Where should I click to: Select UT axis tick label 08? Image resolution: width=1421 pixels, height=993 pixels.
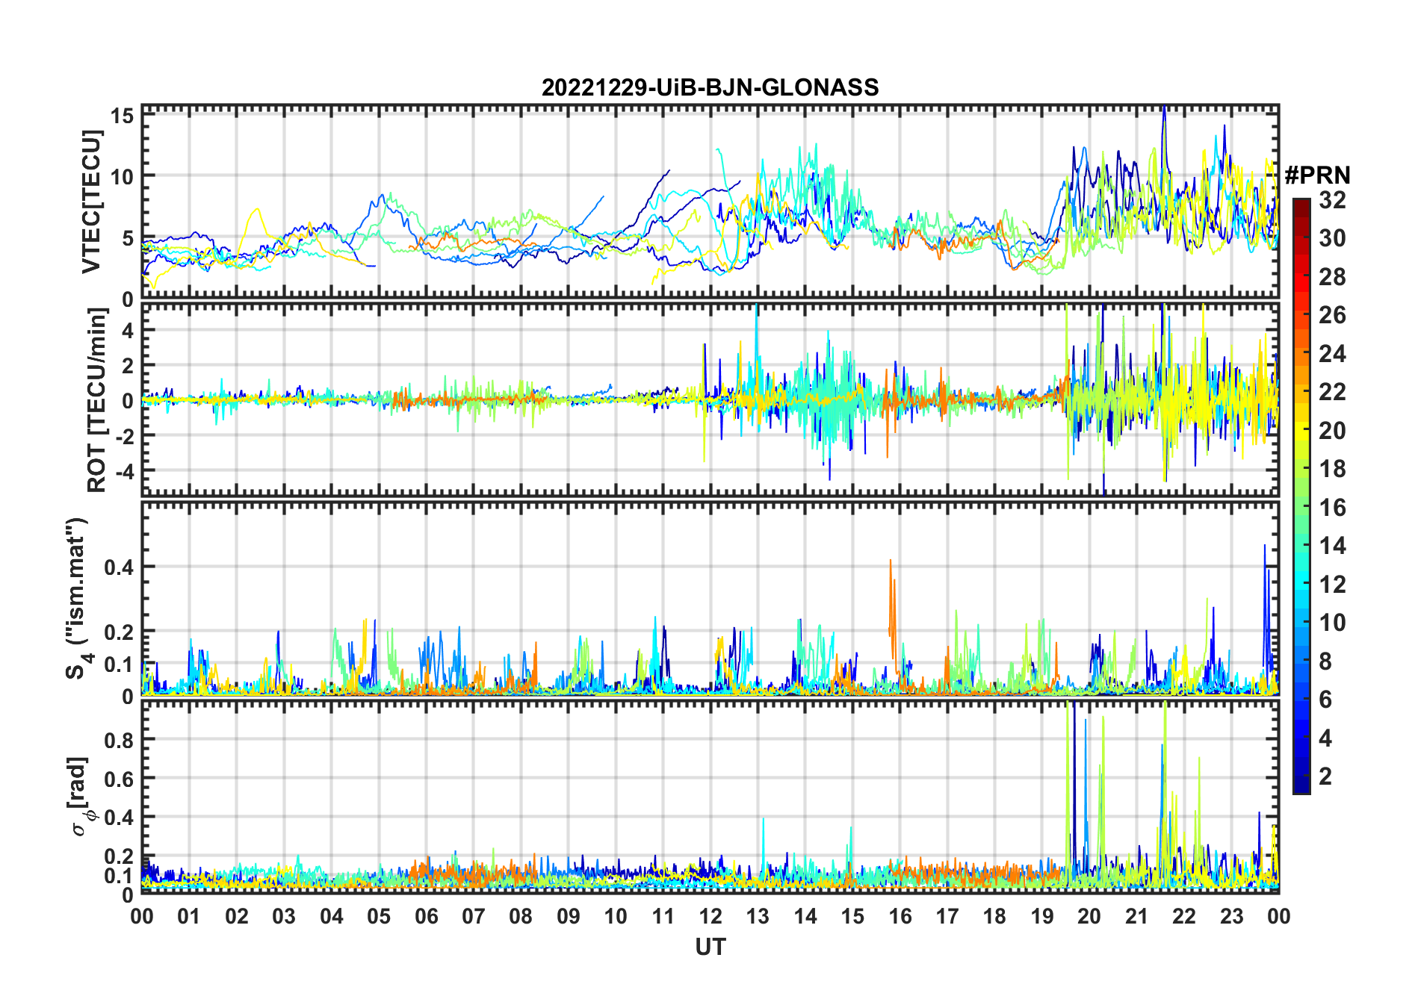click(x=521, y=916)
